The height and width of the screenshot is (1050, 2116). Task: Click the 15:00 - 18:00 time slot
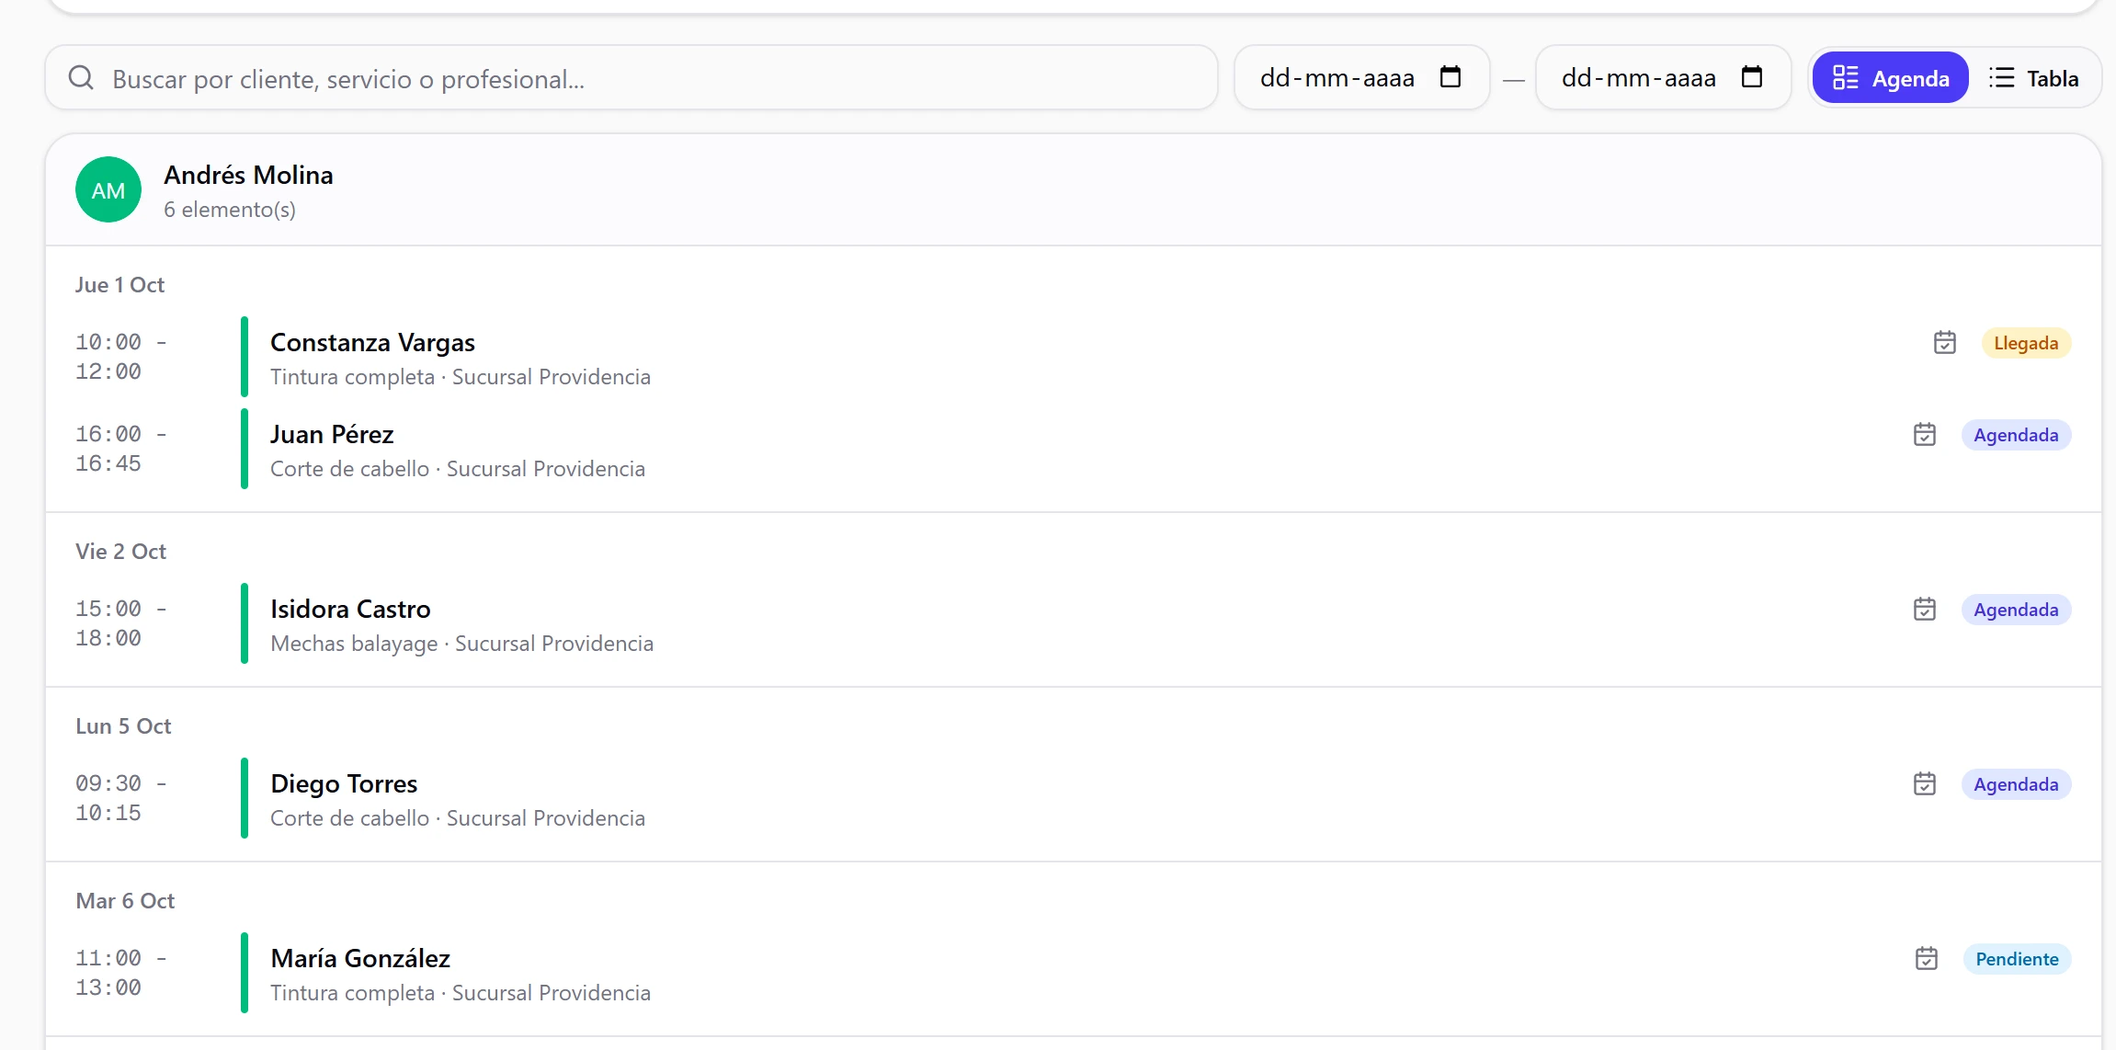coord(121,623)
